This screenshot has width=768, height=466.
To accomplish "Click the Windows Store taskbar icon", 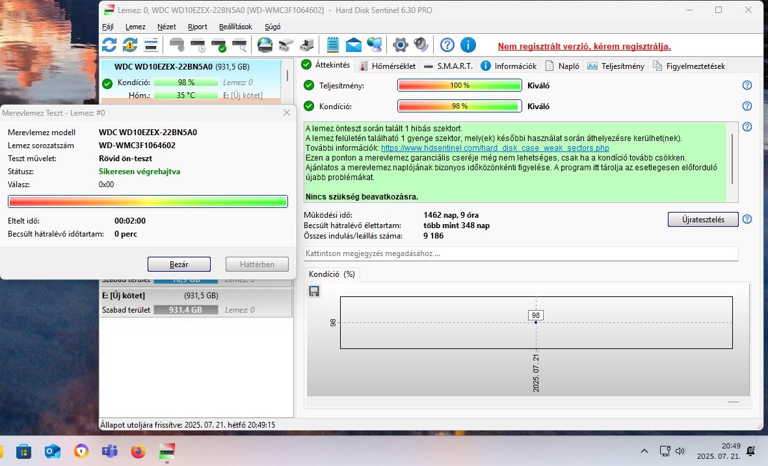I will tap(23, 451).
